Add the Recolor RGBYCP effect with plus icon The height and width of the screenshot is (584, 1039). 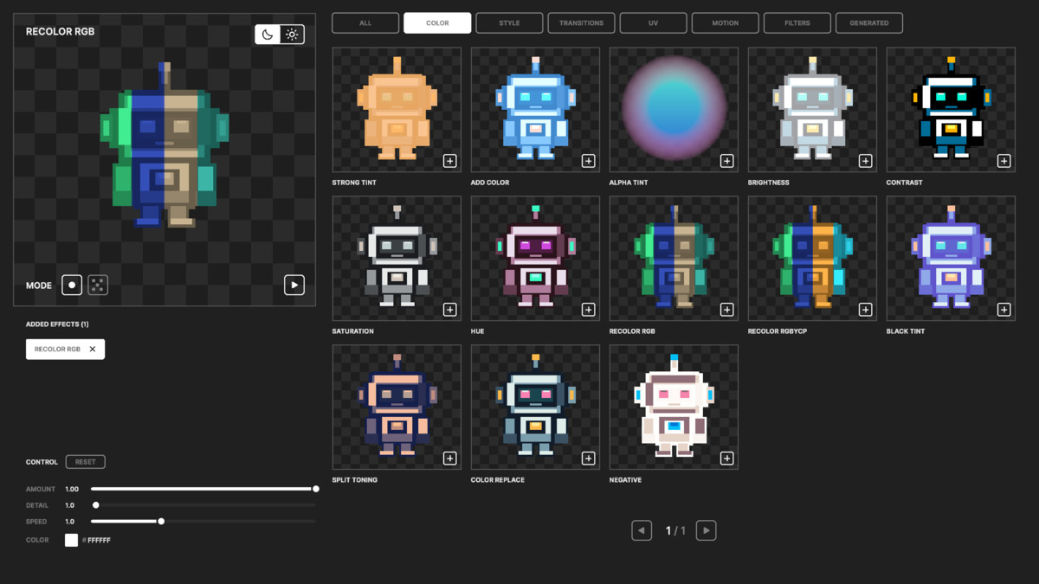[865, 310]
